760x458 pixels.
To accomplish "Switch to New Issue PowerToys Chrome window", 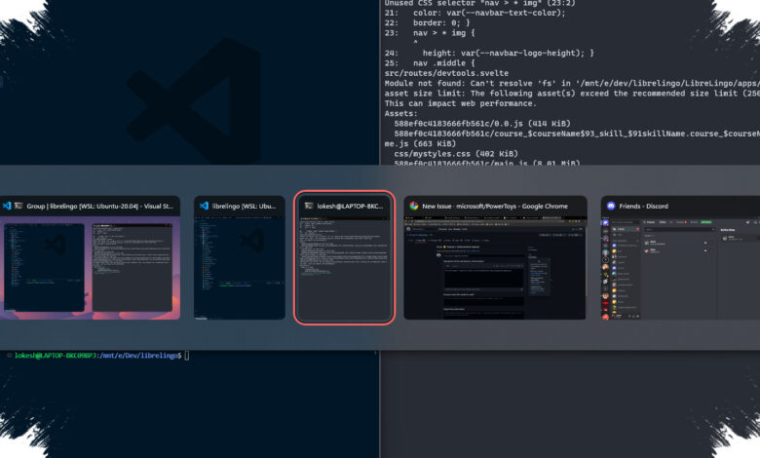I will tap(495, 257).
